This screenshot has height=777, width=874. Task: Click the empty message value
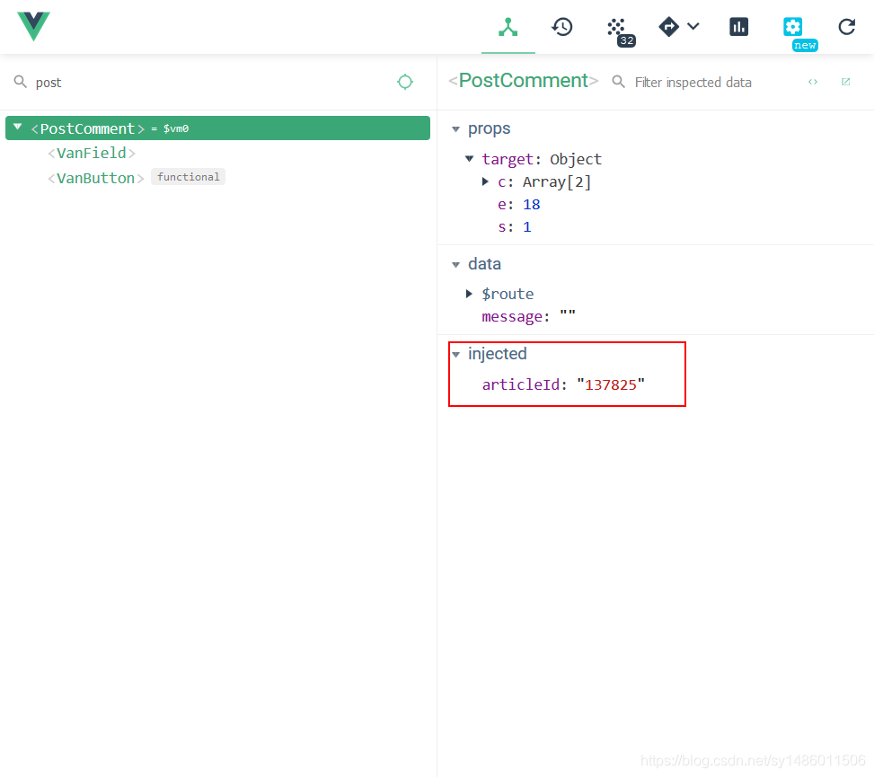[x=568, y=315]
